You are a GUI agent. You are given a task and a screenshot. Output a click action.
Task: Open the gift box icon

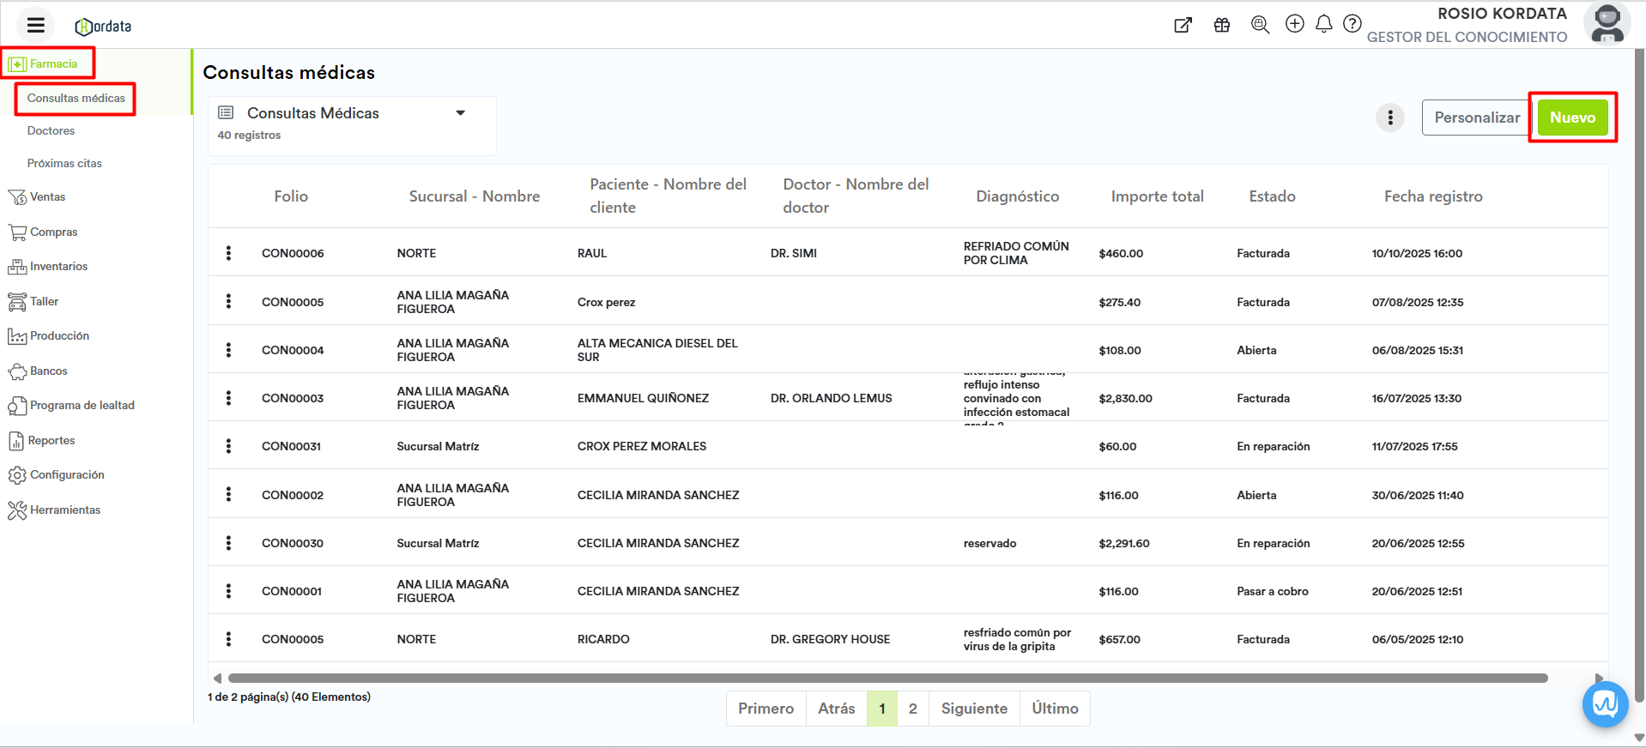1222,25
